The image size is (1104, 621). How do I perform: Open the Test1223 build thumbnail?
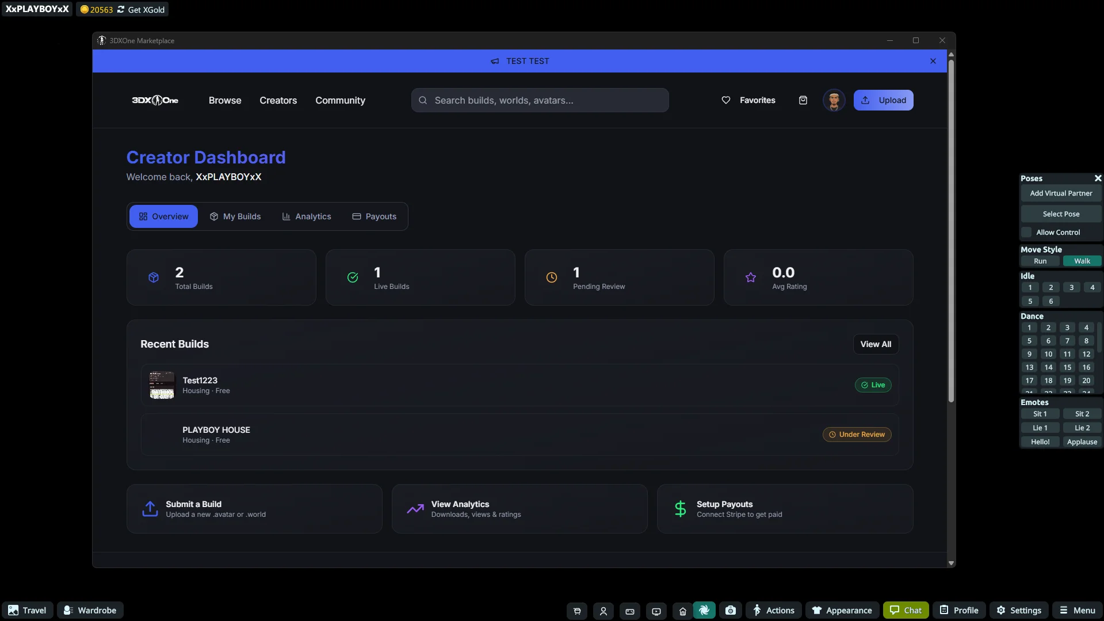tap(162, 385)
